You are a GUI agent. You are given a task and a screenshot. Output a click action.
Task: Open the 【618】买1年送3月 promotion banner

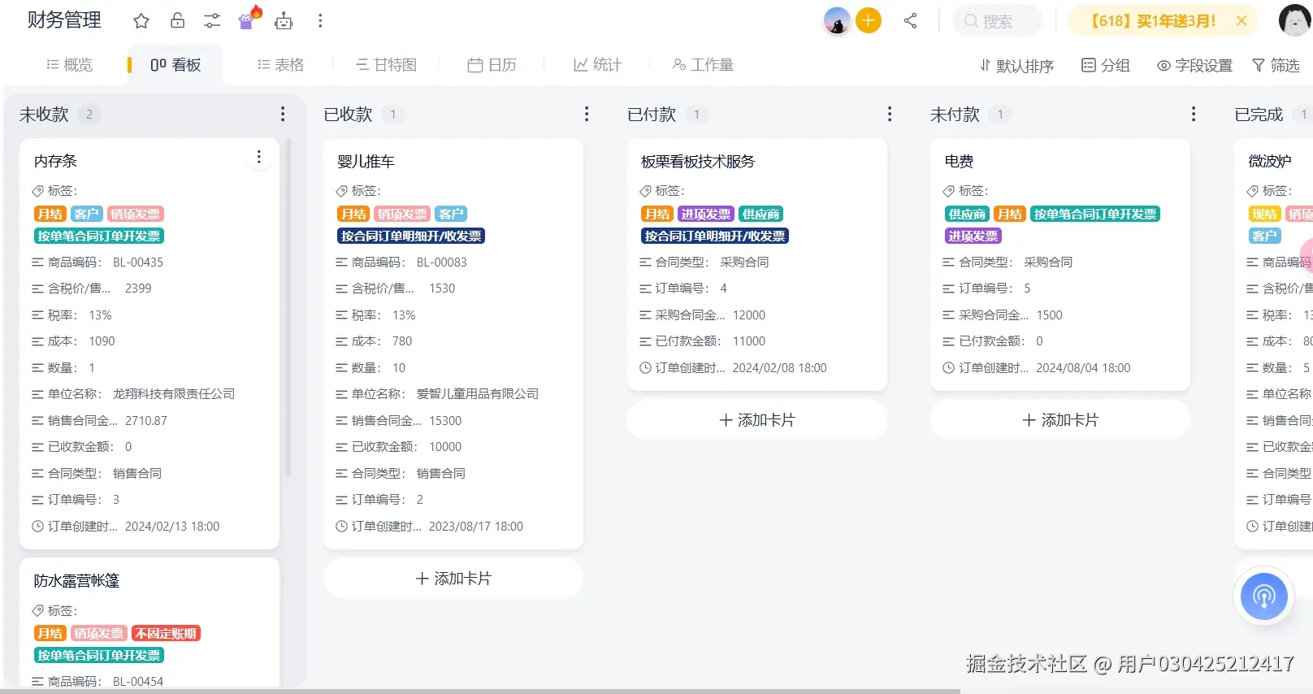tap(1153, 21)
